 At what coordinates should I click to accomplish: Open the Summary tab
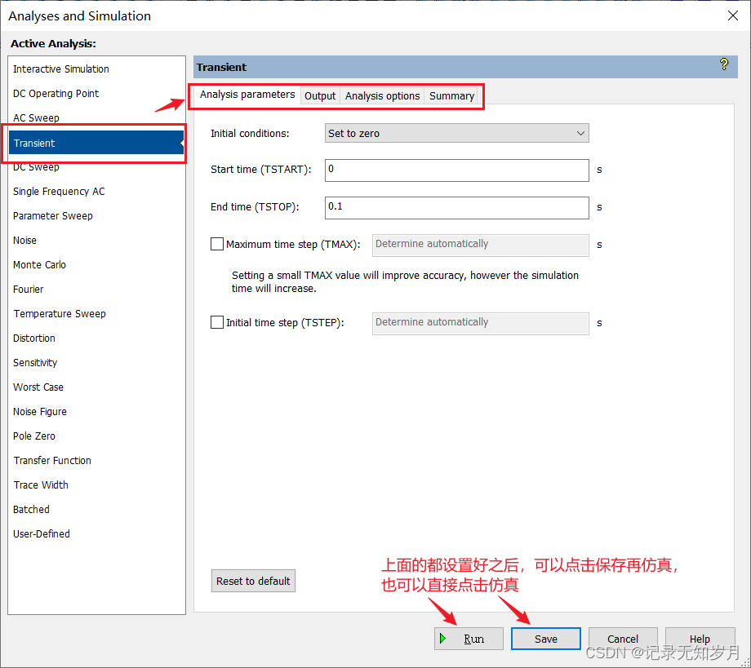[451, 95]
